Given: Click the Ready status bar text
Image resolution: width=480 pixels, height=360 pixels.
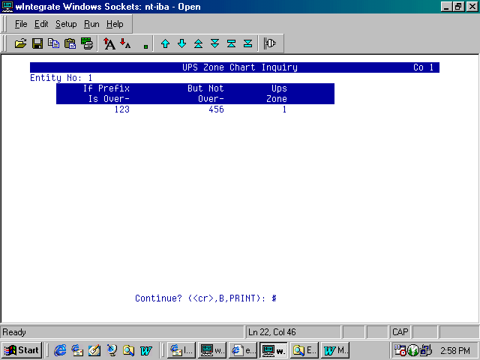Looking at the screenshot, I should [x=14, y=332].
